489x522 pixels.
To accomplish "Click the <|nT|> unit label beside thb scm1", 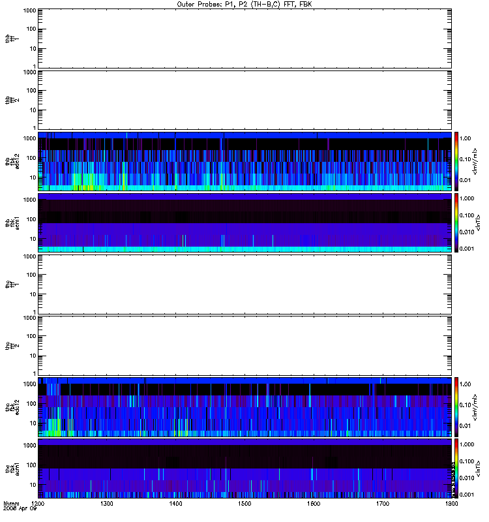I will click(x=478, y=223).
